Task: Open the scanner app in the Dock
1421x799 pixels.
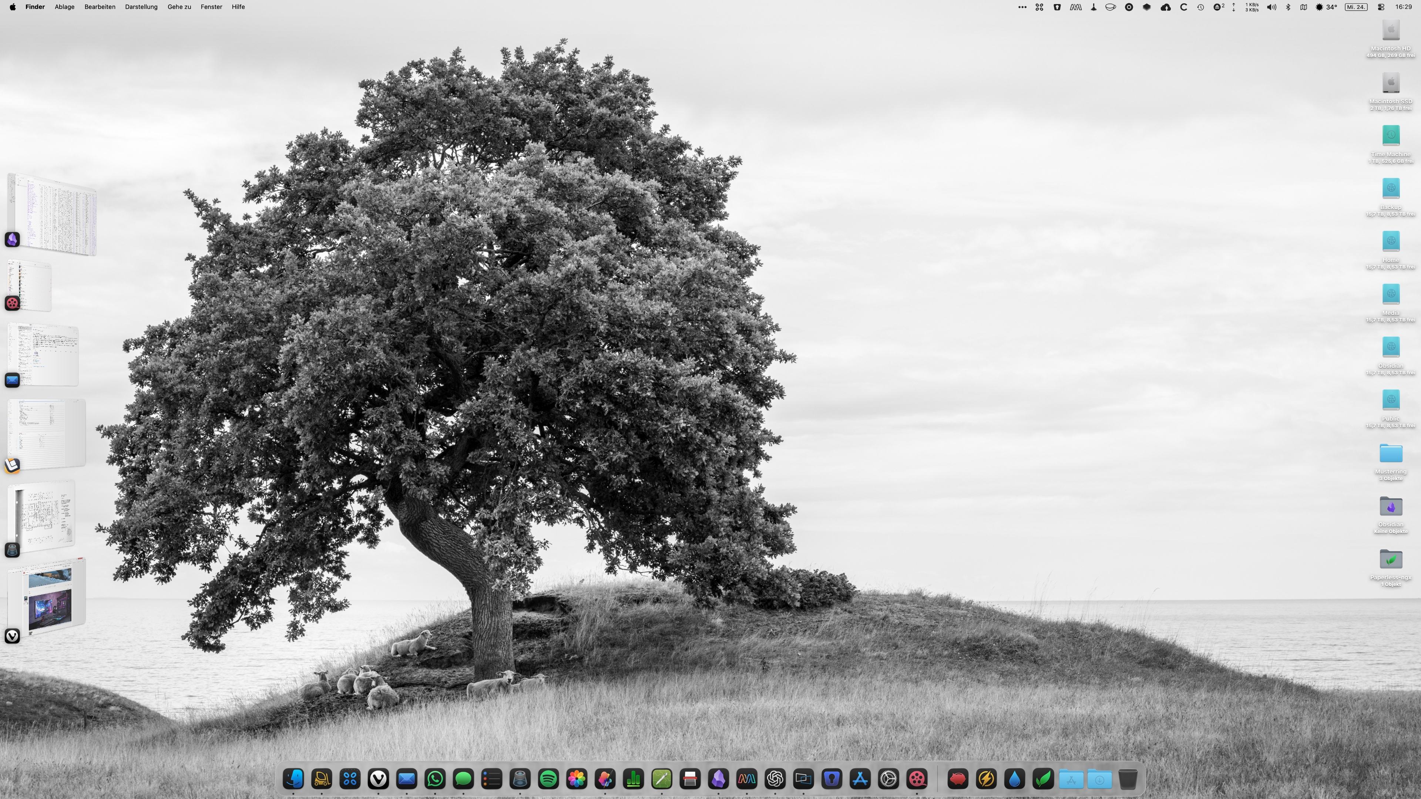Action: 690,779
